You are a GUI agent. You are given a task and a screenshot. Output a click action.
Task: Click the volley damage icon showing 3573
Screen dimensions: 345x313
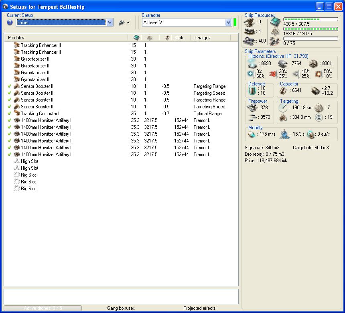(x=252, y=117)
